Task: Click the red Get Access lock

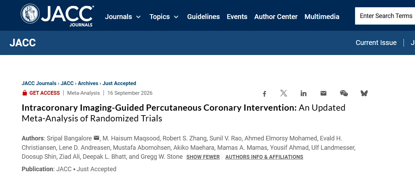Action: (x=25, y=93)
